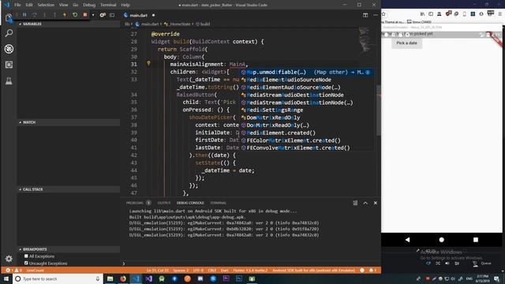The height and width of the screenshot is (284, 505).
Task: Click the minimap in the code editor
Action: (365, 40)
